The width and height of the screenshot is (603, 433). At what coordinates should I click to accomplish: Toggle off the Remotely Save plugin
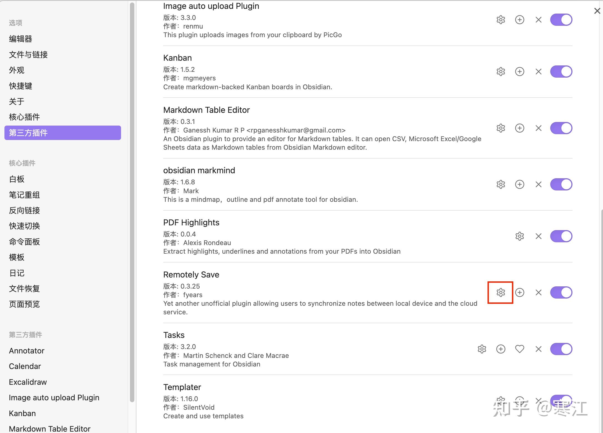[561, 292]
